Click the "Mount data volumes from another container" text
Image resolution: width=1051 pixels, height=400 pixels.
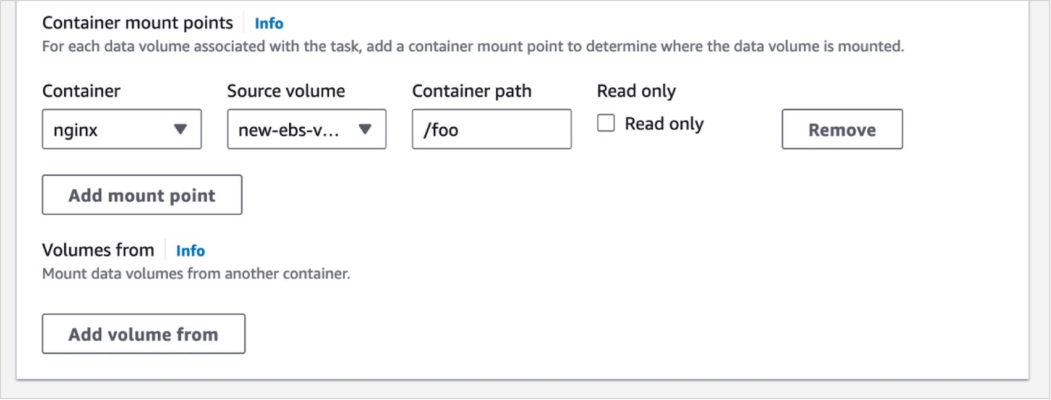(x=196, y=273)
